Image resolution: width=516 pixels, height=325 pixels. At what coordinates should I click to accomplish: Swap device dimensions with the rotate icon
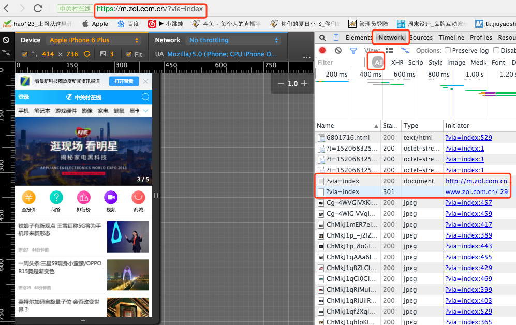87,54
